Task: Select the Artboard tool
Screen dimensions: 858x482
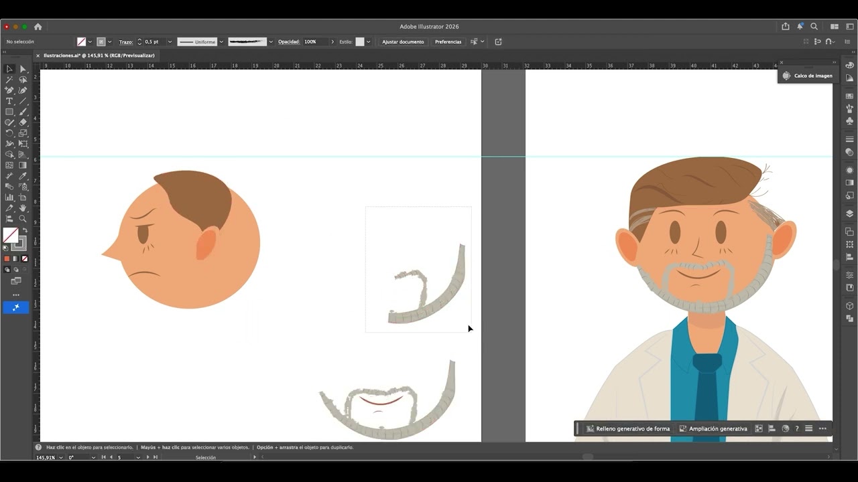Action: point(23,197)
